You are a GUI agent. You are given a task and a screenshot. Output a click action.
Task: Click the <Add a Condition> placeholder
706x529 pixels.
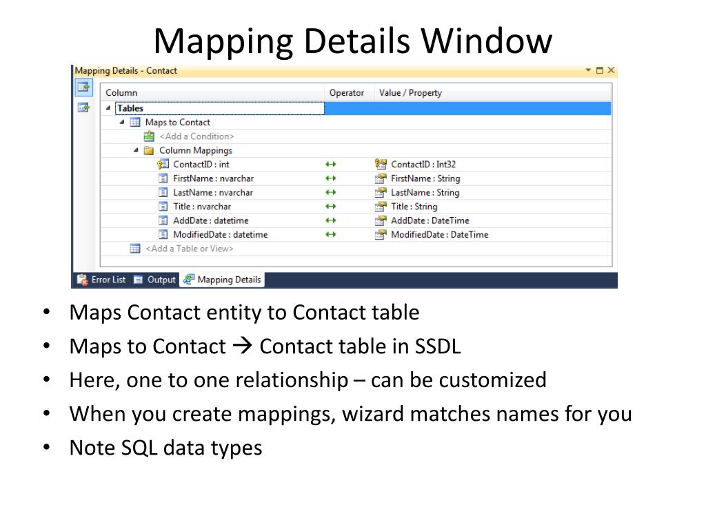pos(196,136)
